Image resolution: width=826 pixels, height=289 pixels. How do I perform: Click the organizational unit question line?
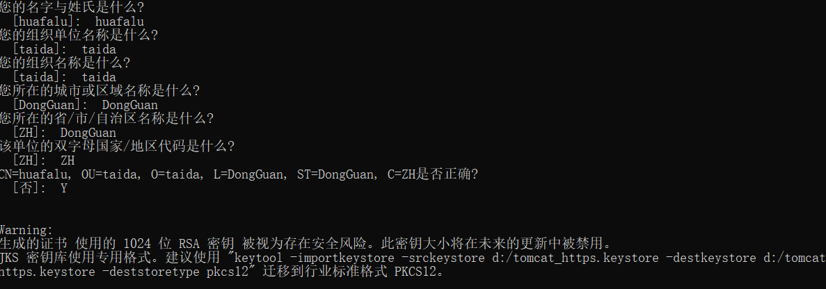pyautogui.click(x=79, y=35)
